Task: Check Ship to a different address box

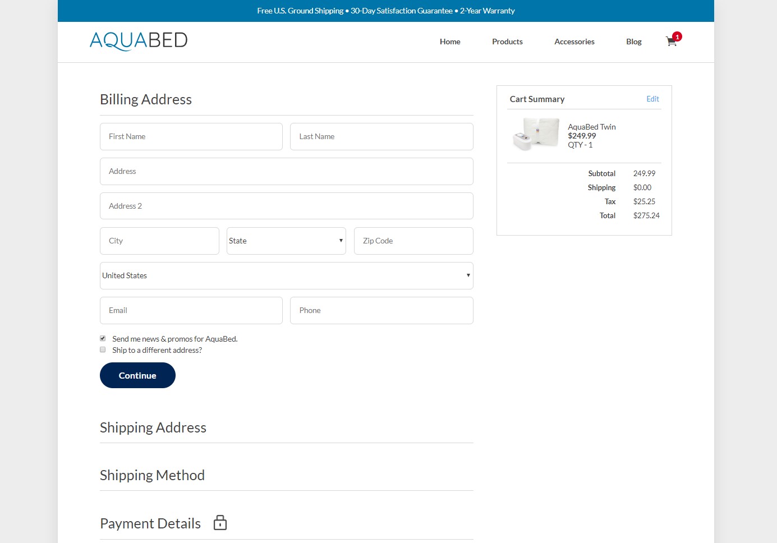Action: (103, 349)
